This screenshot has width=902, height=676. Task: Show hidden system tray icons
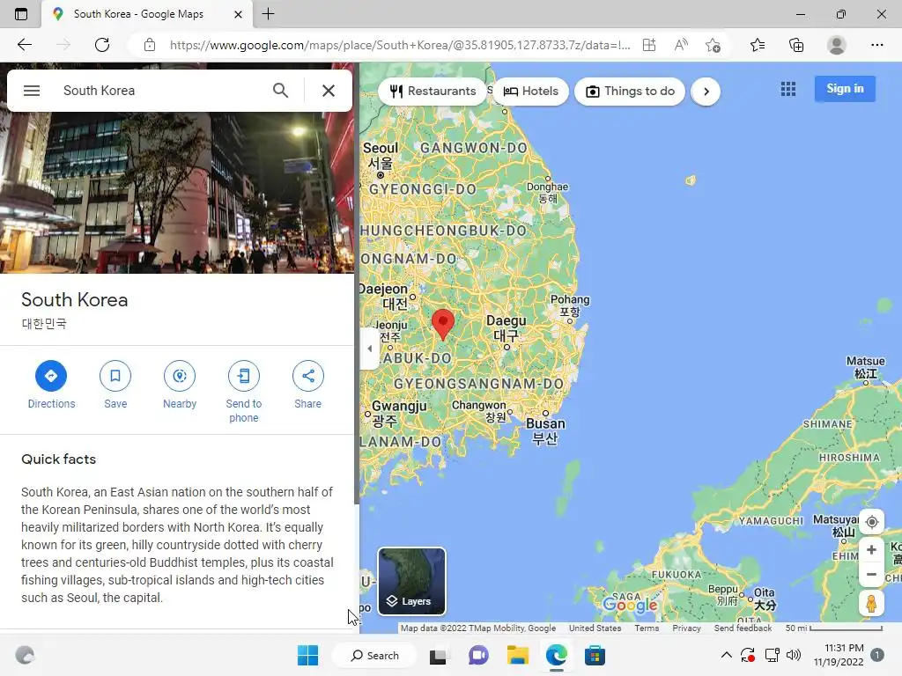click(727, 655)
